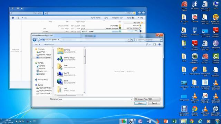
Task: Open Norton Installation desktop icon
Action: pyautogui.click(x=184, y=32)
